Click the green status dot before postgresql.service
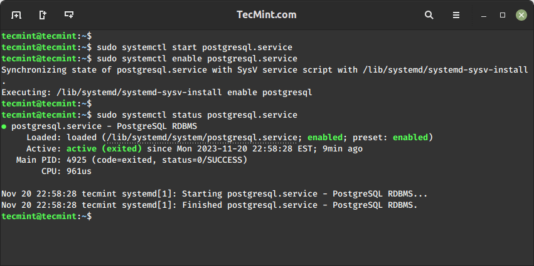Viewport: 534px width, 266px height. click(4, 126)
